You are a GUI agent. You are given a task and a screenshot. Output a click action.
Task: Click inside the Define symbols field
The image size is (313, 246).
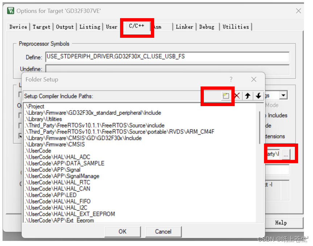click(145, 57)
